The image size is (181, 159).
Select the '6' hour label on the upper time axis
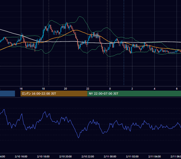coord(177,89)
